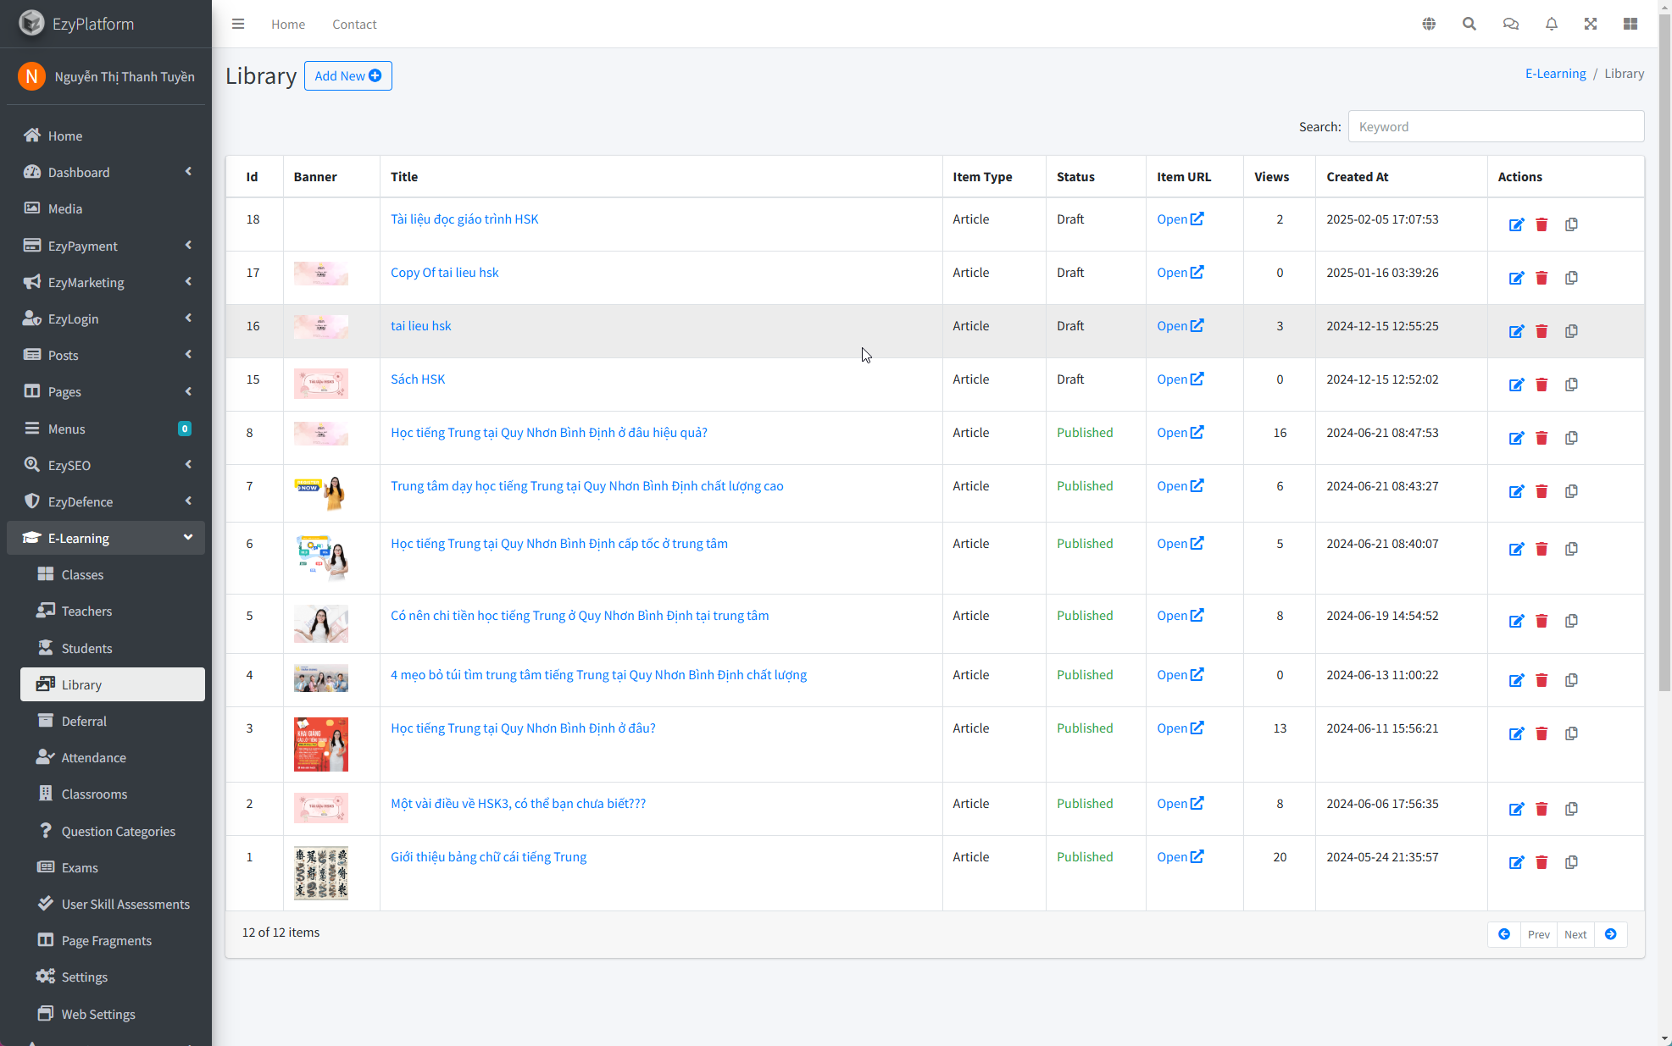This screenshot has height=1046, width=1672.
Task: Open the User Skill Assessments item
Action: [x=113, y=904]
